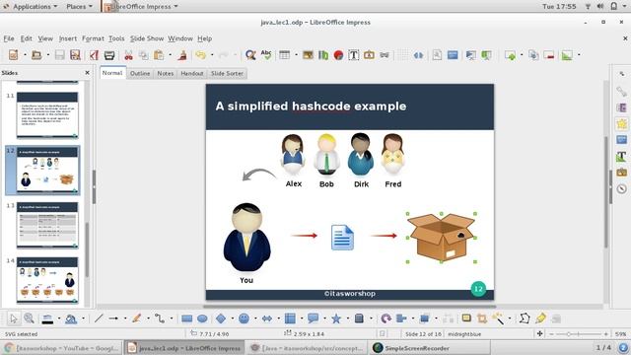Switch to the Slide Sorter tab
This screenshot has width=631, height=355.
pos(227,73)
